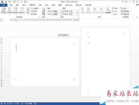139x105 pixels.
Task: Increase spacing before with the spinner arrow
Action: pos(78,11)
